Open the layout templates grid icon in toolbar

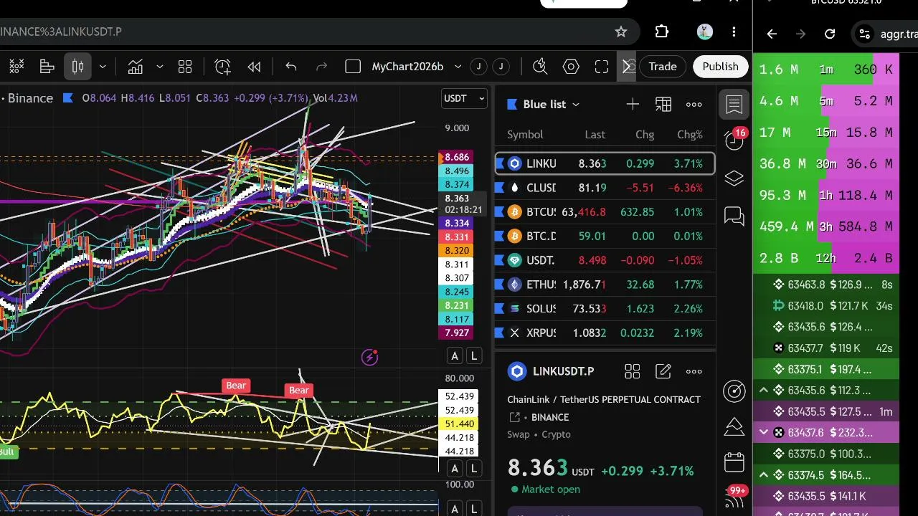[185, 67]
